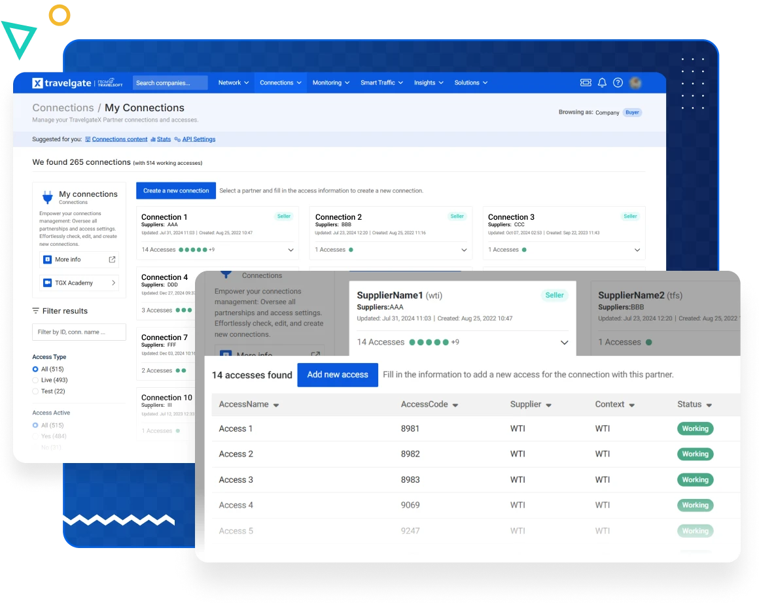Expand Connection 1 accesses chevron
This screenshot has width=759, height=603.
(x=291, y=250)
